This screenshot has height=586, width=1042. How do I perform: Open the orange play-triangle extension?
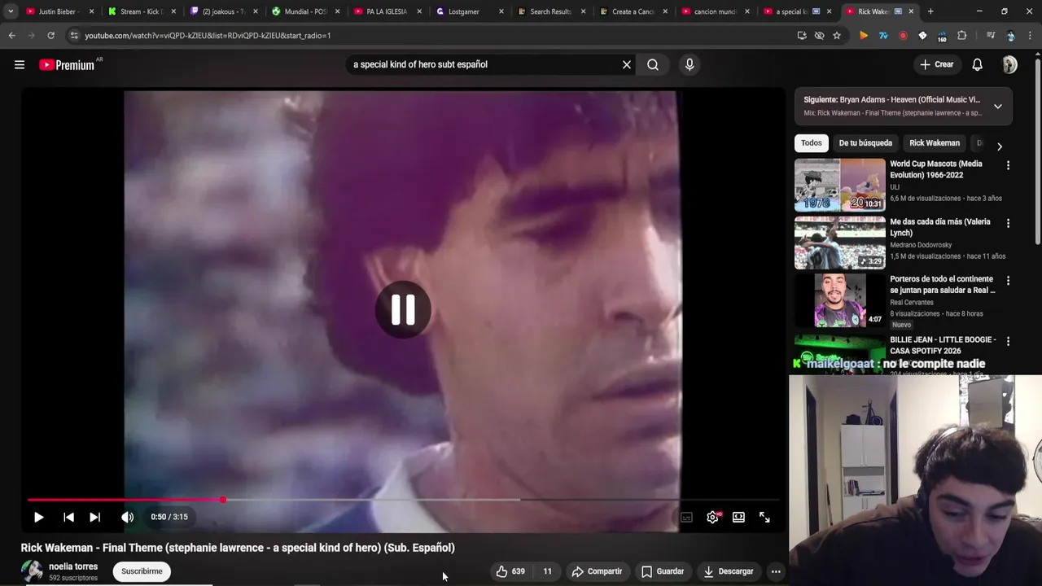[x=863, y=36]
